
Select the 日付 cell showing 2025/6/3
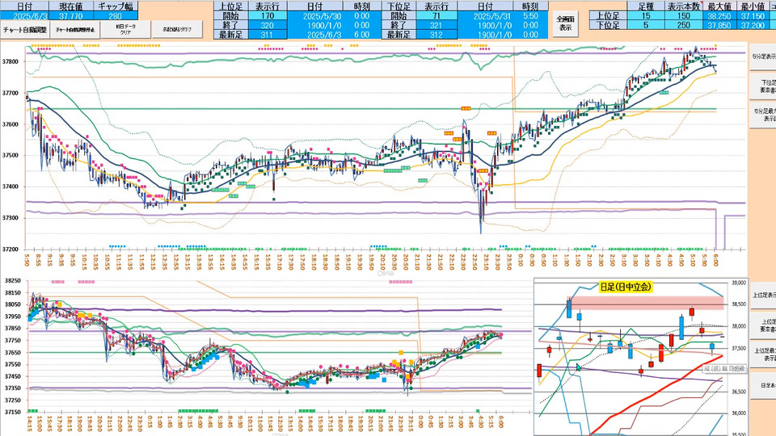pos(24,16)
